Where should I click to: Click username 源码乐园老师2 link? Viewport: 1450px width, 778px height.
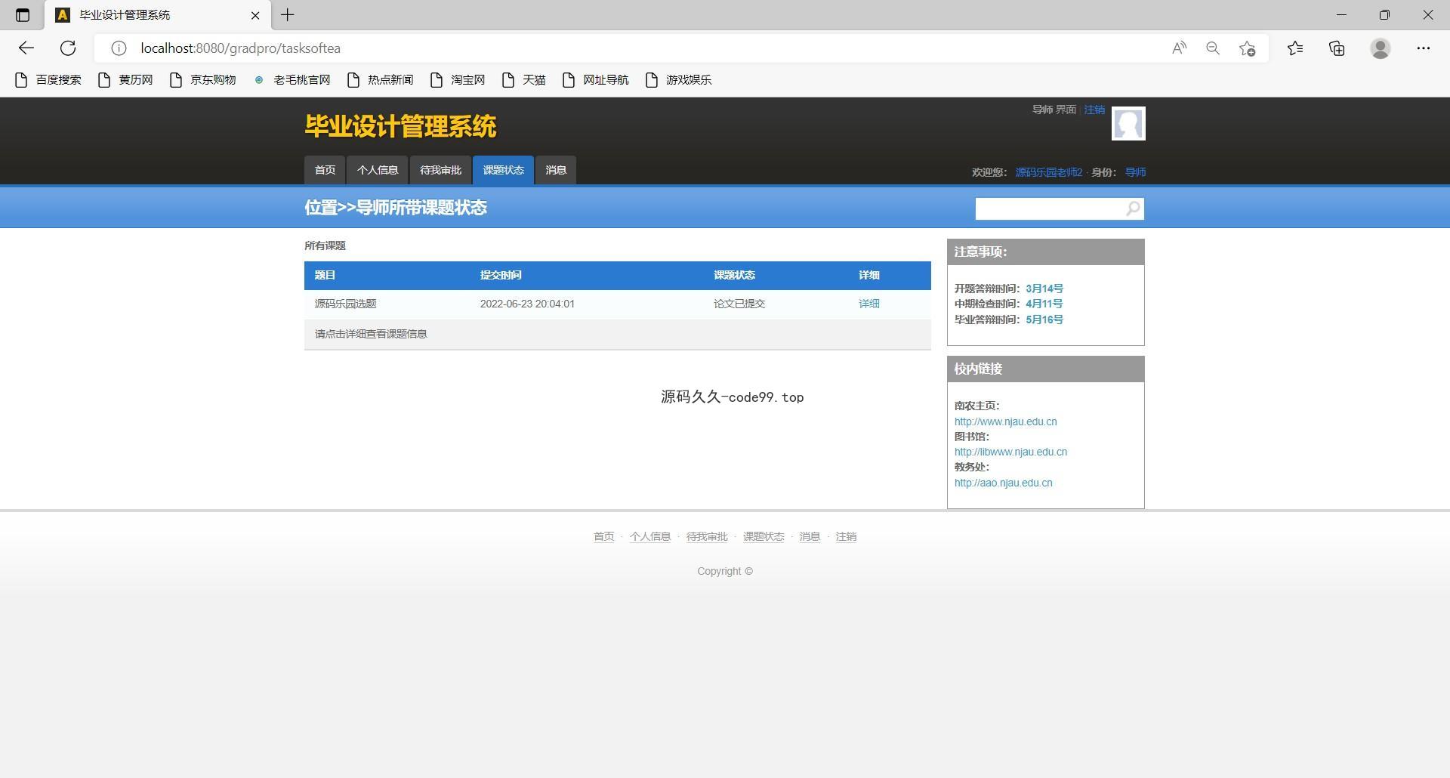1049,172
